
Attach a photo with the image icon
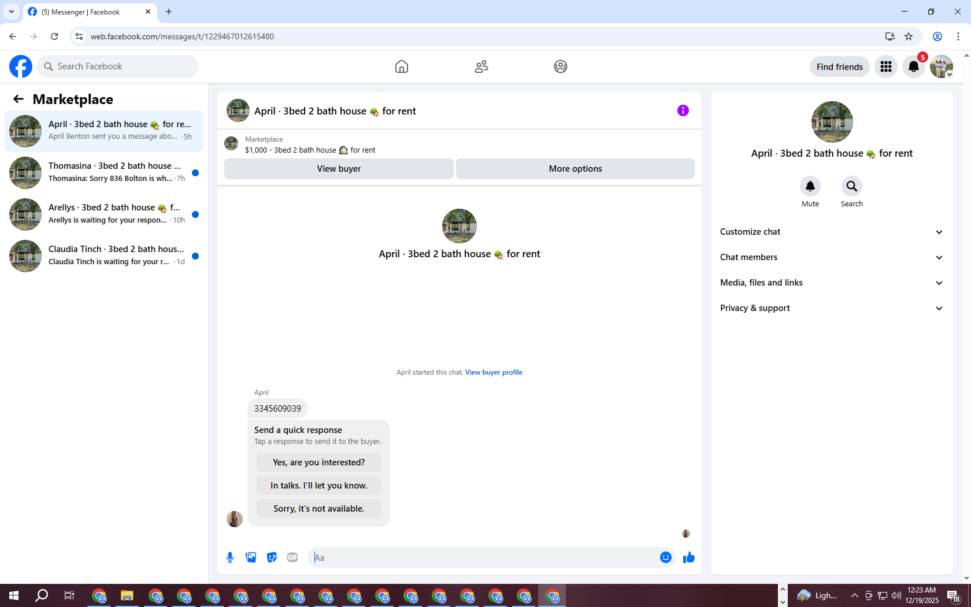(x=251, y=557)
